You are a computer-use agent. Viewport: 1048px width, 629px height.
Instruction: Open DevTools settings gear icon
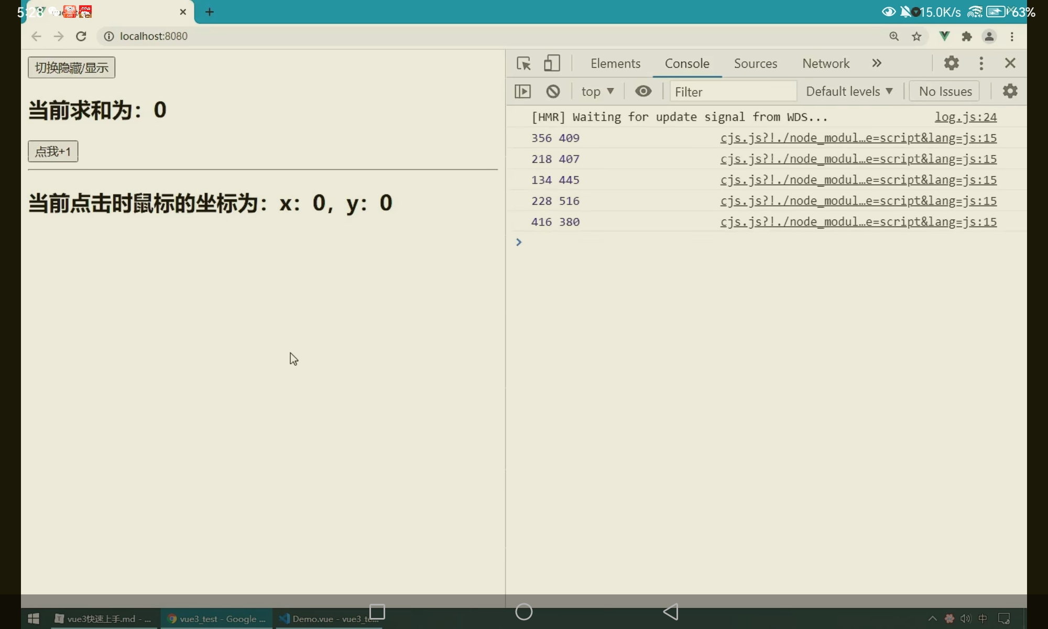click(951, 63)
